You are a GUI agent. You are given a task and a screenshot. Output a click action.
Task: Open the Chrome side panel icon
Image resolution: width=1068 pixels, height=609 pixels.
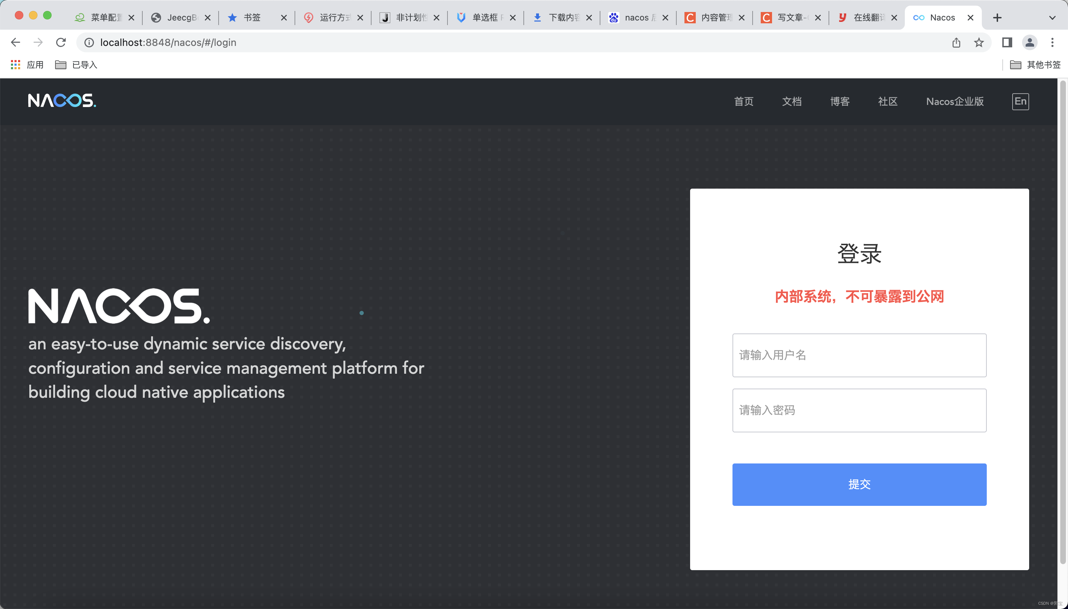(x=1007, y=42)
